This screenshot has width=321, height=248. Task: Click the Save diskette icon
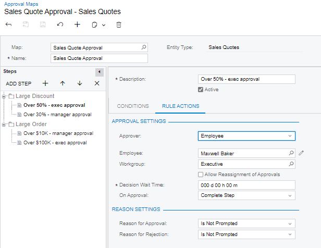[43, 24]
